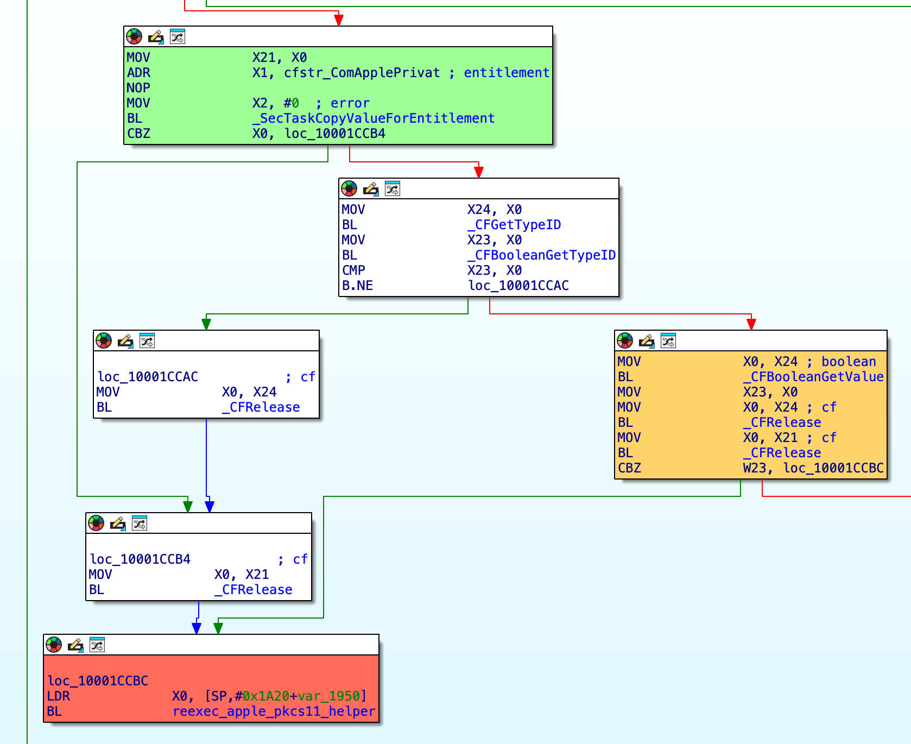The width and height of the screenshot is (911, 744).
Task: Click the pencil icon on the loc_10001CCB4 block
Action: (117, 524)
